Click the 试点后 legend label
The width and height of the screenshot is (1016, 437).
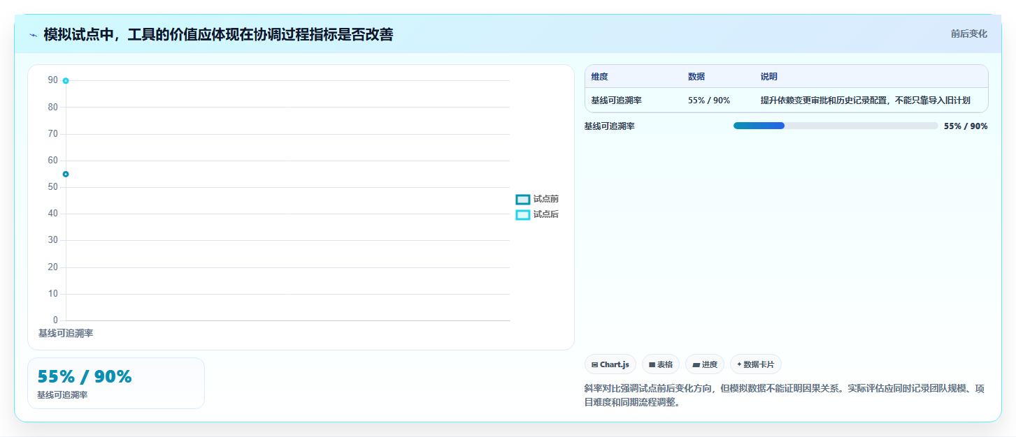(x=546, y=215)
